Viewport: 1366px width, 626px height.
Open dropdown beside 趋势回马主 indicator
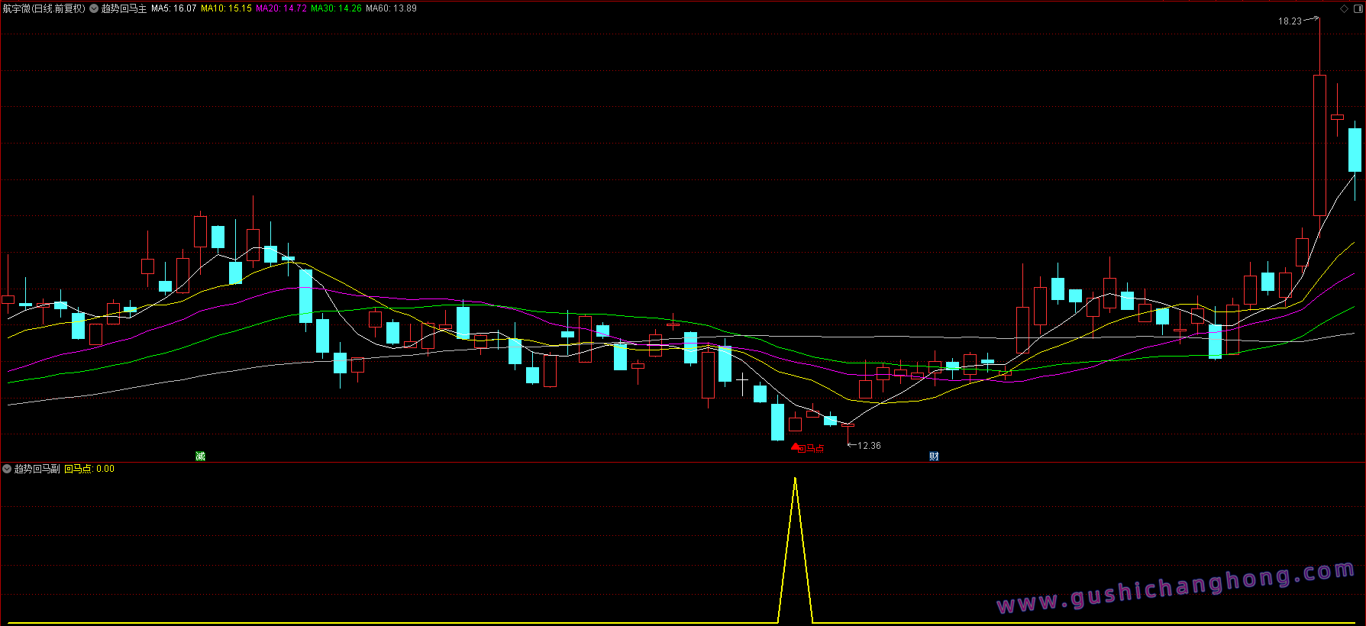(x=94, y=8)
